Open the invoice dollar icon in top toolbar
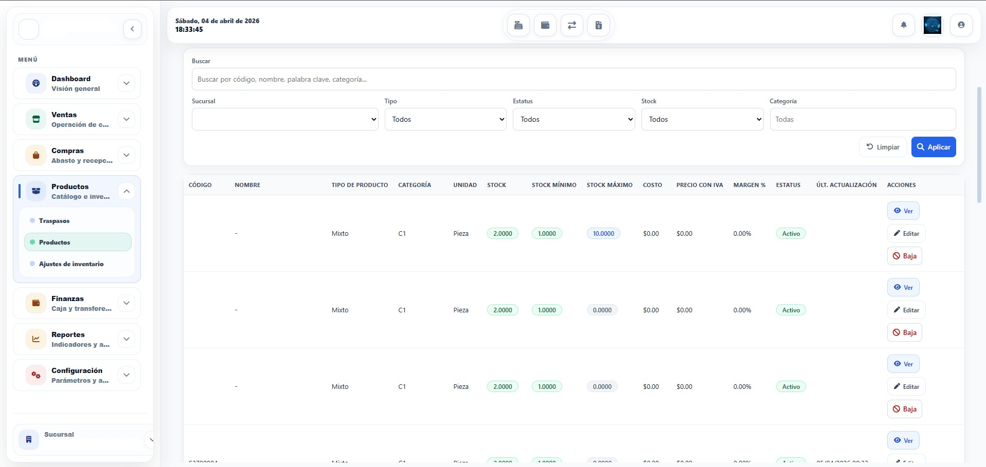 pyautogui.click(x=599, y=25)
